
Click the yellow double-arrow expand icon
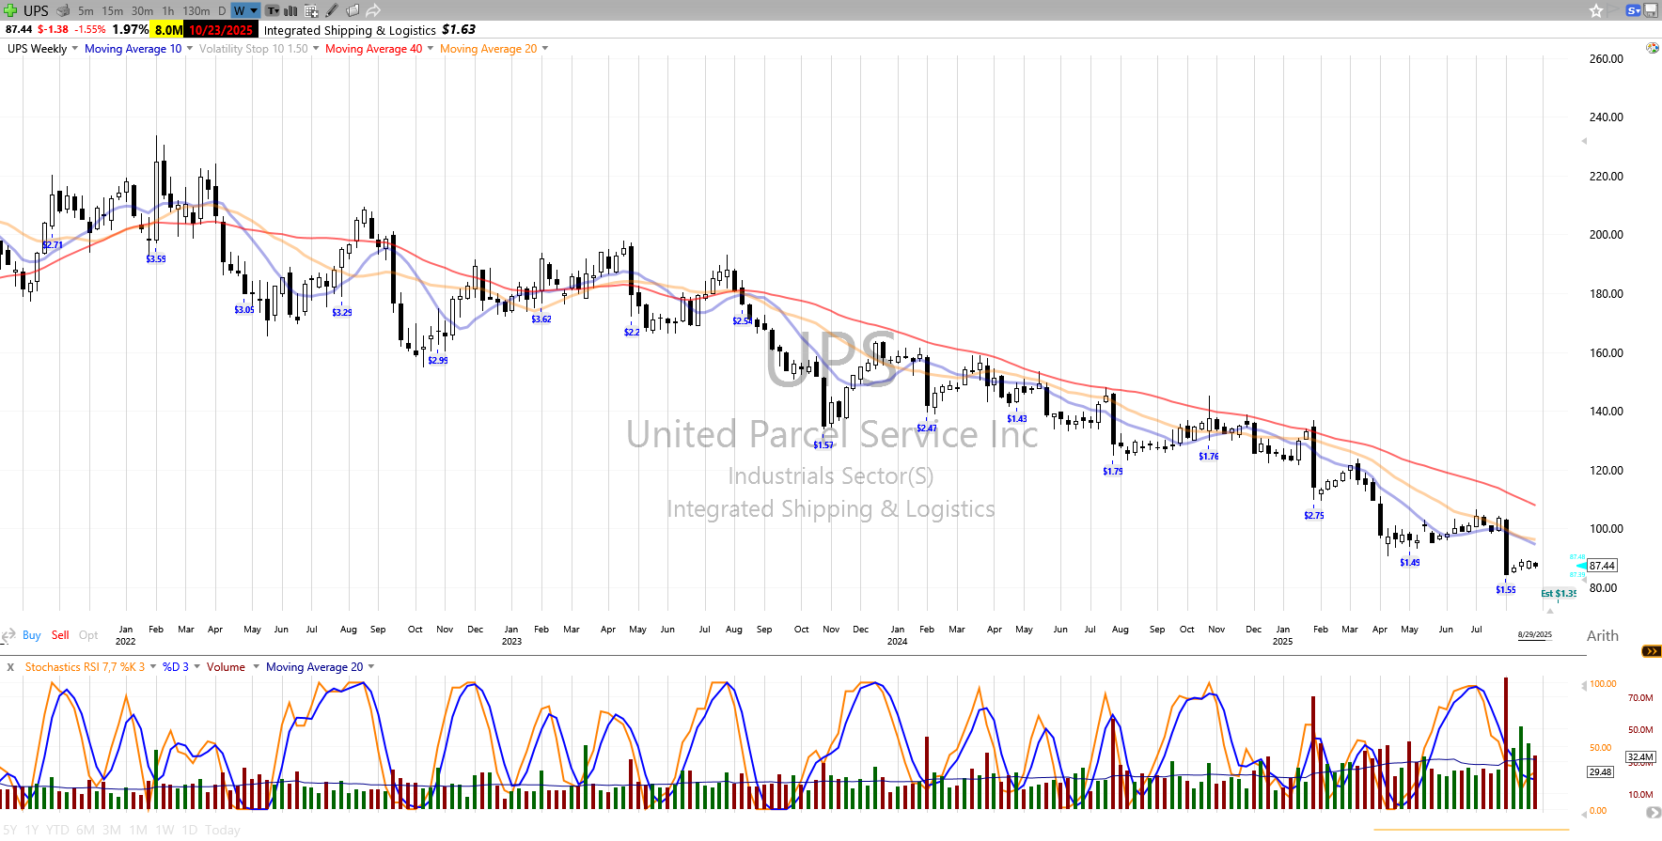pos(1652,650)
